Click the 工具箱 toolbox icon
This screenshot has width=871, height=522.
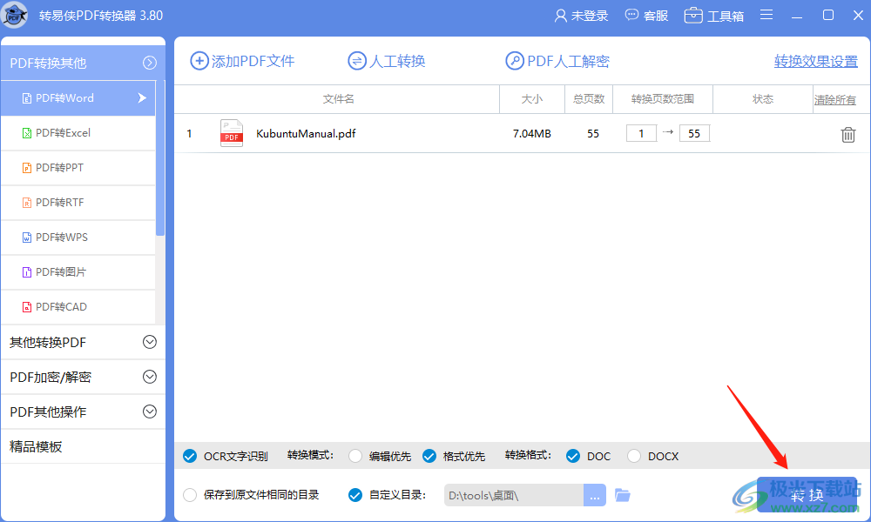pos(693,15)
